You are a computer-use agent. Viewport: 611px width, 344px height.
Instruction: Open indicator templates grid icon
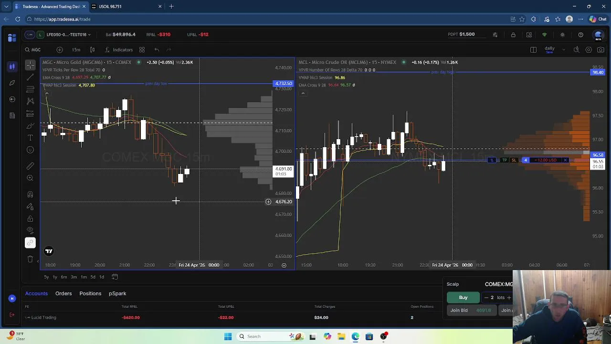point(142,50)
